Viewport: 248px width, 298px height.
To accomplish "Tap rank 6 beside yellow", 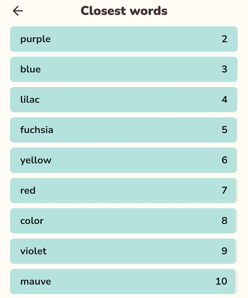I will pyautogui.click(x=224, y=160).
